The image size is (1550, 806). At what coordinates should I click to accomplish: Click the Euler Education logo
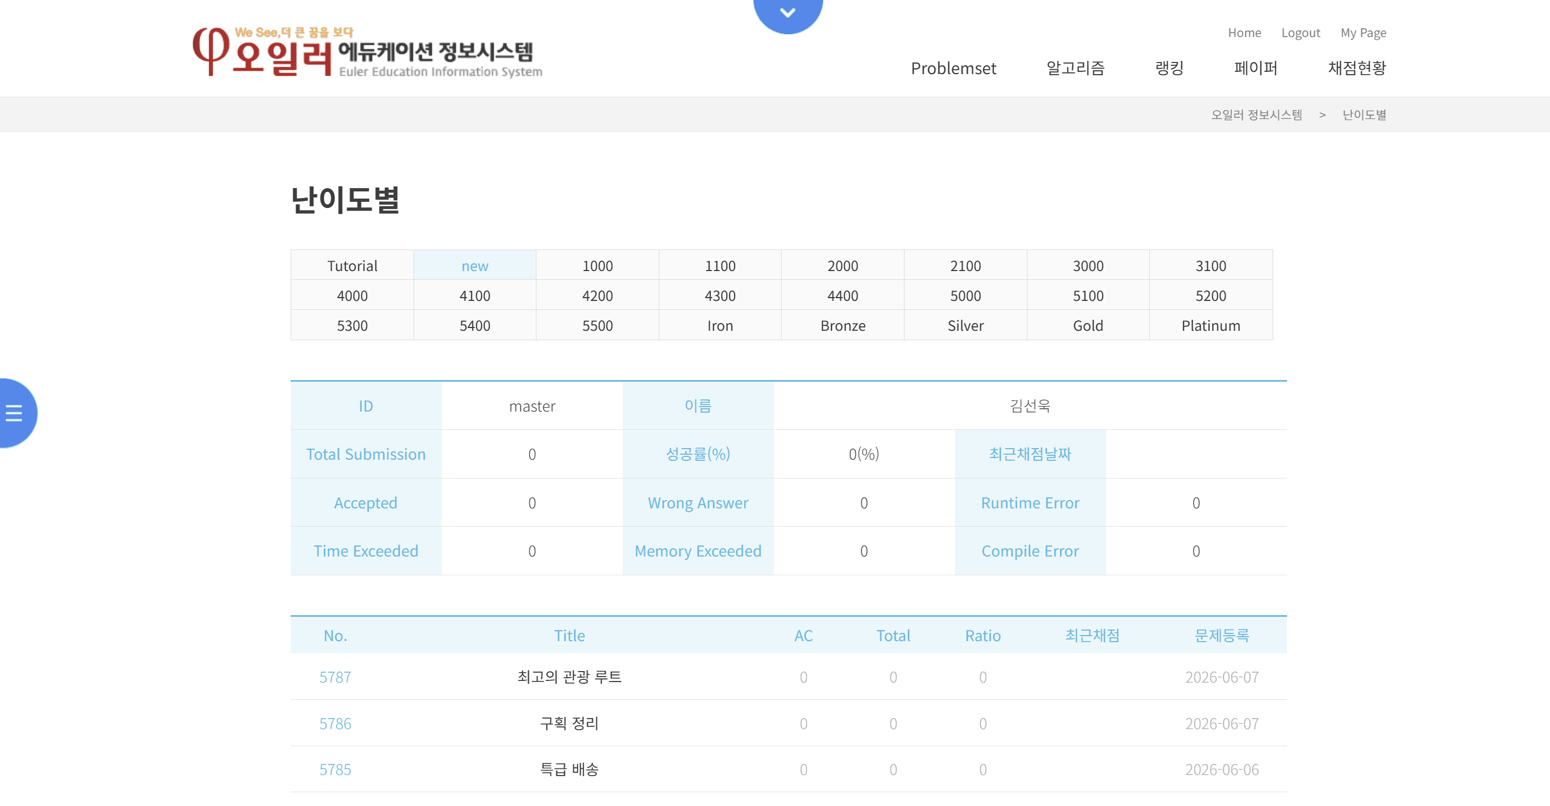367,52
